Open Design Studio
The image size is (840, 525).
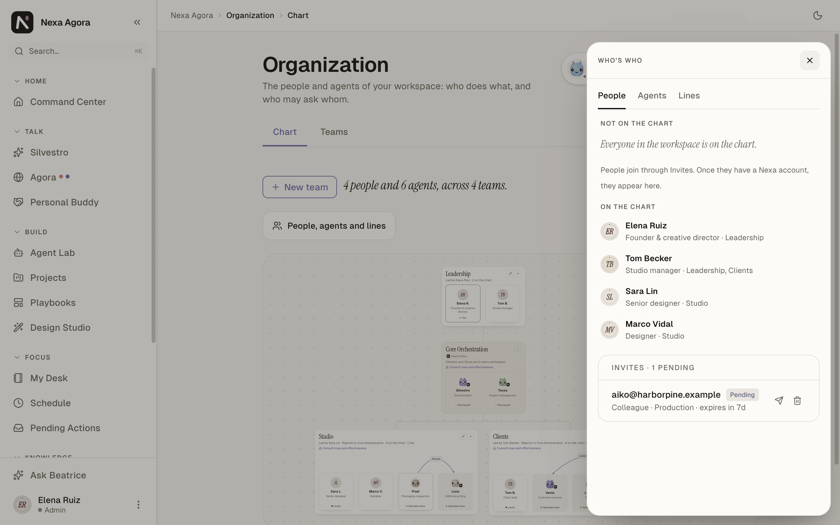tap(78, 328)
